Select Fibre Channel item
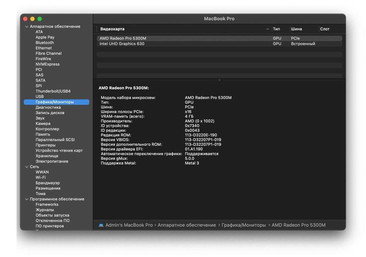This screenshot has height=257, width=366. point(49,53)
